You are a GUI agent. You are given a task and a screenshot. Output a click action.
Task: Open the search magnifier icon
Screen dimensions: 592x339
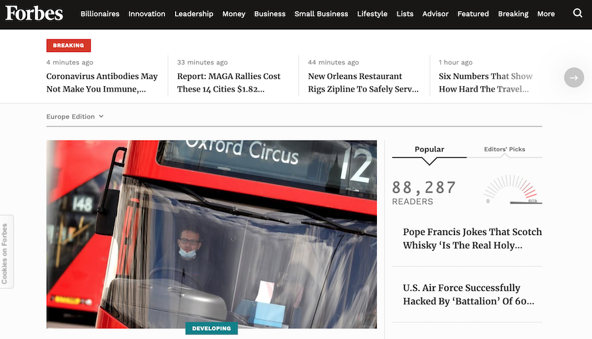[578, 13]
